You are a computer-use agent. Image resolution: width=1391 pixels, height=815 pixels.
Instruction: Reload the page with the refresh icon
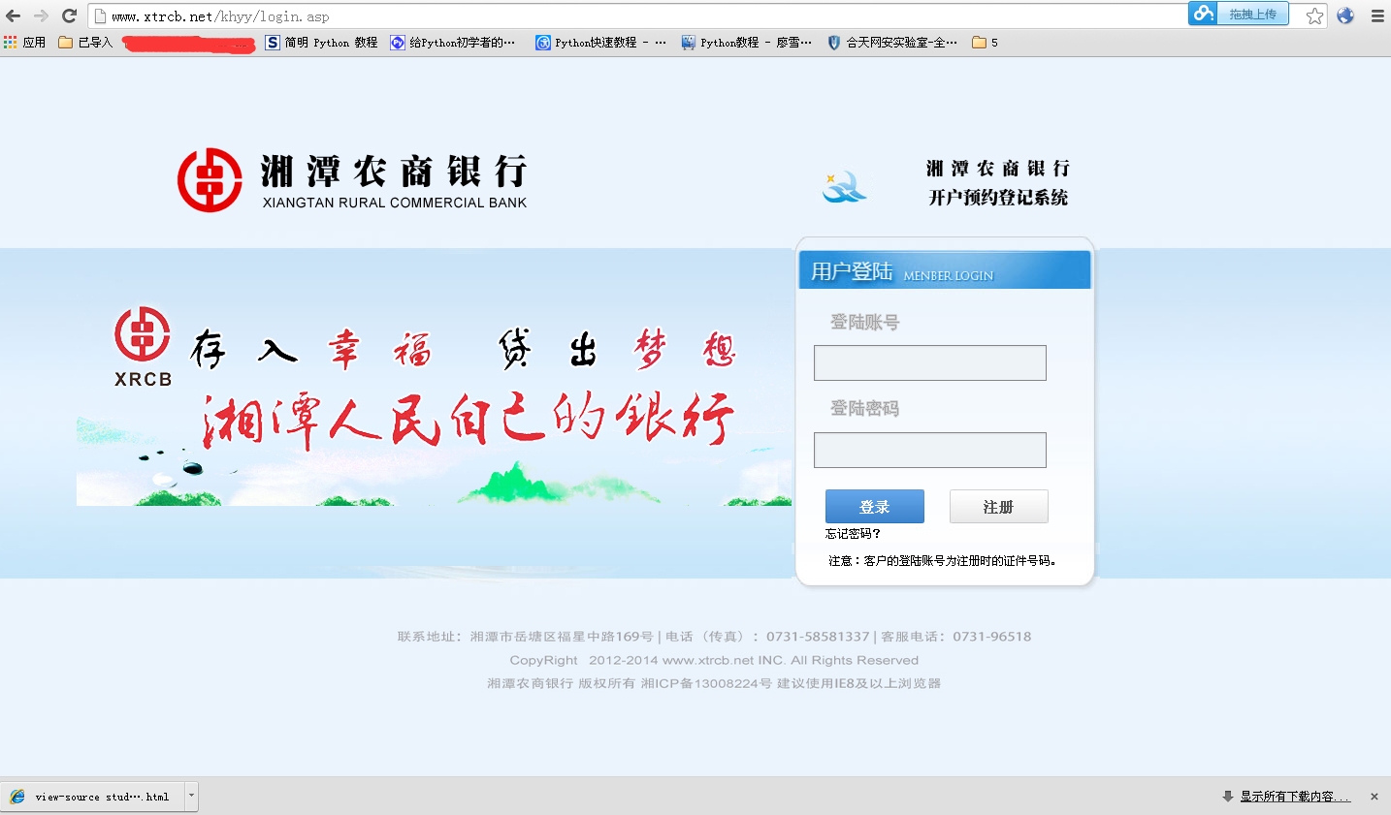(x=69, y=16)
